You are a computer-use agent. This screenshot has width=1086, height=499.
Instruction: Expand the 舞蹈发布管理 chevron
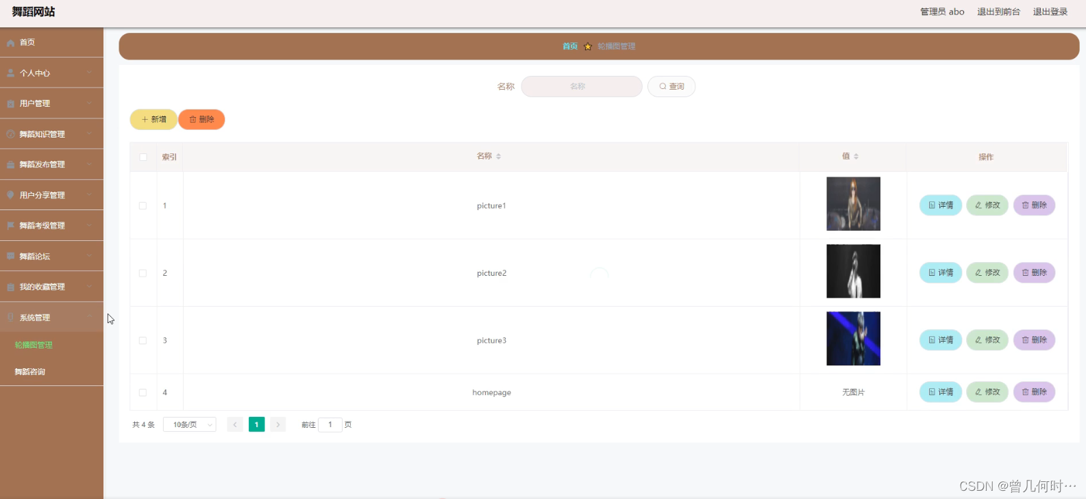click(89, 164)
